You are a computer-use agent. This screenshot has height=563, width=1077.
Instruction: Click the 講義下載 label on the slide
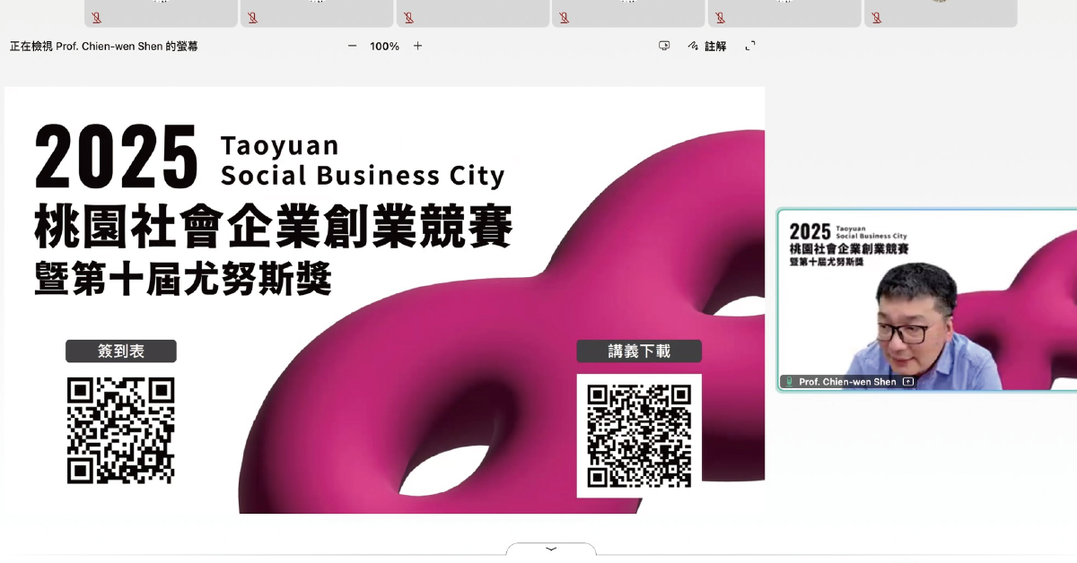(x=639, y=351)
